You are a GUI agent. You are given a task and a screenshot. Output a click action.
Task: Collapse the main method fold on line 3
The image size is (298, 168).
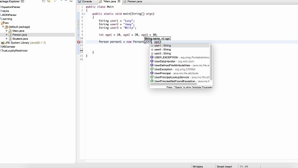click(84, 14)
